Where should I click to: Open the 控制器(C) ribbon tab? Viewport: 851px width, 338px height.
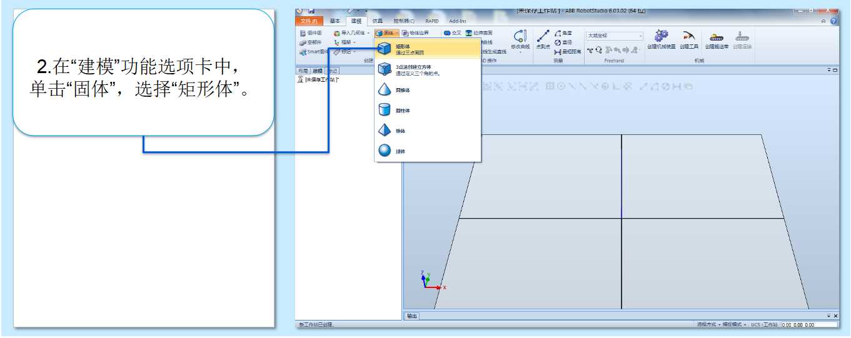coord(403,21)
